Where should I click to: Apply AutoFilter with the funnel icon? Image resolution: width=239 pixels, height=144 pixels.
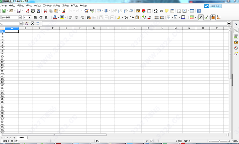131,11
